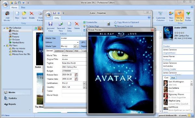Click James Horner in info bar

point(169,56)
